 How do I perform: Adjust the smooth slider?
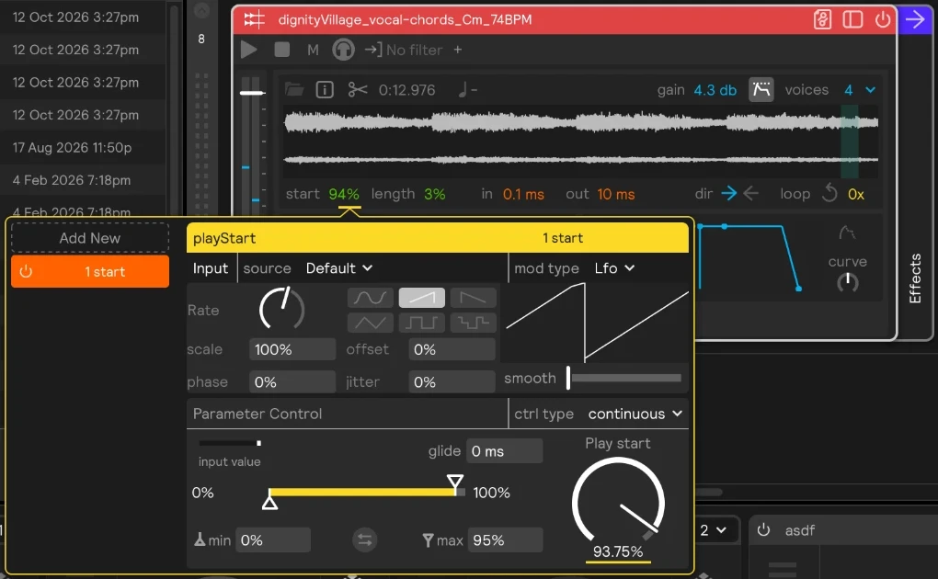624,378
